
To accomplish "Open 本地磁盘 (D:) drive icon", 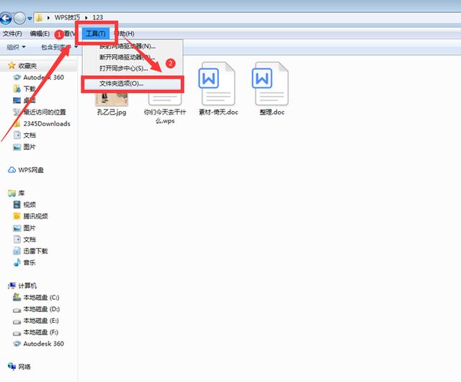I will (x=17, y=310).
